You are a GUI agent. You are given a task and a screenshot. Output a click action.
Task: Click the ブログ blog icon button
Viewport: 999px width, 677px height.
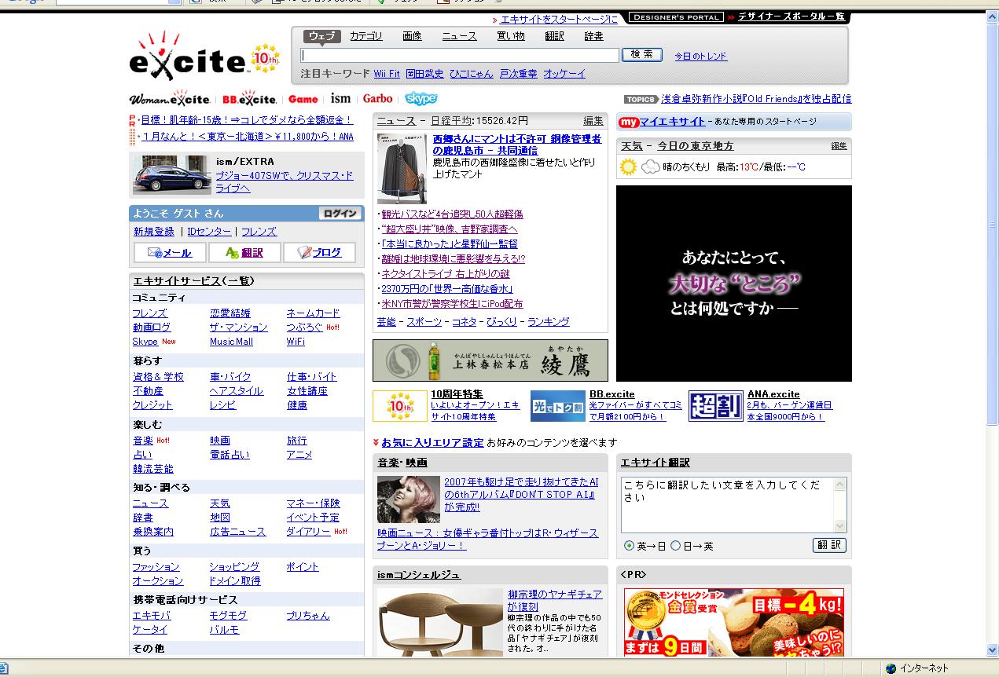coord(319,252)
